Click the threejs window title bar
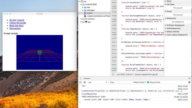 click(x=40, y=14)
